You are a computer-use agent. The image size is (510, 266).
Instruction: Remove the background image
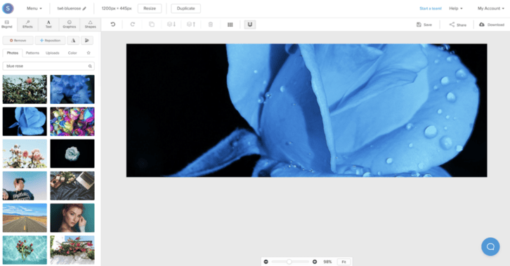[18, 40]
